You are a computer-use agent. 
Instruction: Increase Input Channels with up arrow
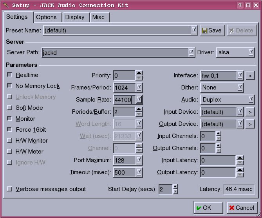point(218,134)
